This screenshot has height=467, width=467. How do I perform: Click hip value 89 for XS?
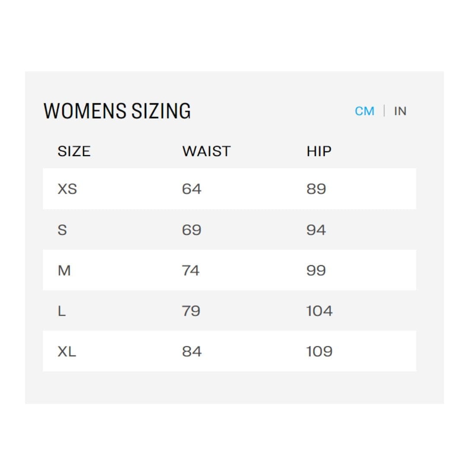pos(316,189)
